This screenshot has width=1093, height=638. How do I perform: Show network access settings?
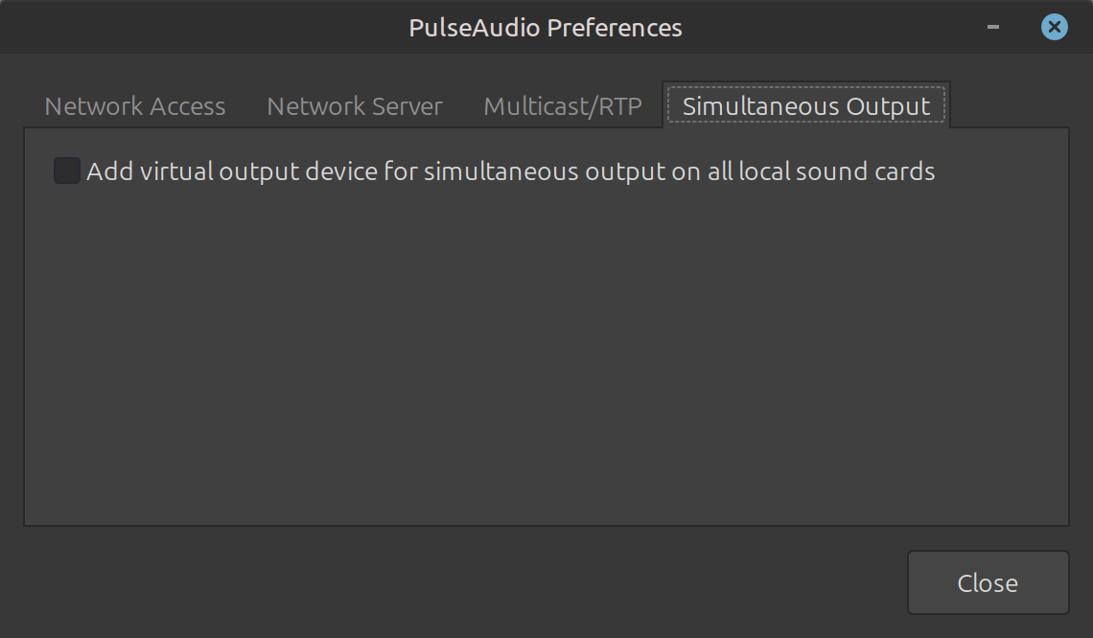(x=135, y=106)
